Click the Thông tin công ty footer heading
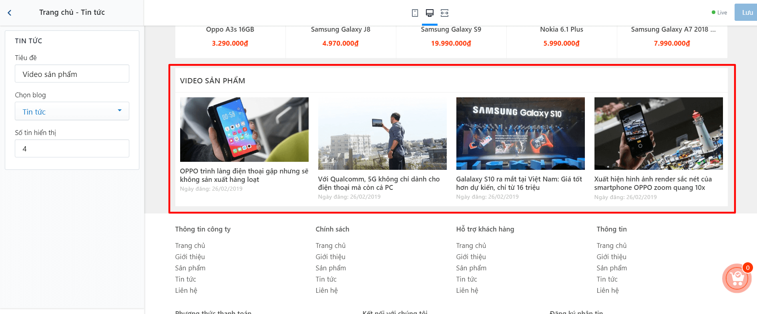Image resolution: width=757 pixels, height=314 pixels. coord(203,229)
